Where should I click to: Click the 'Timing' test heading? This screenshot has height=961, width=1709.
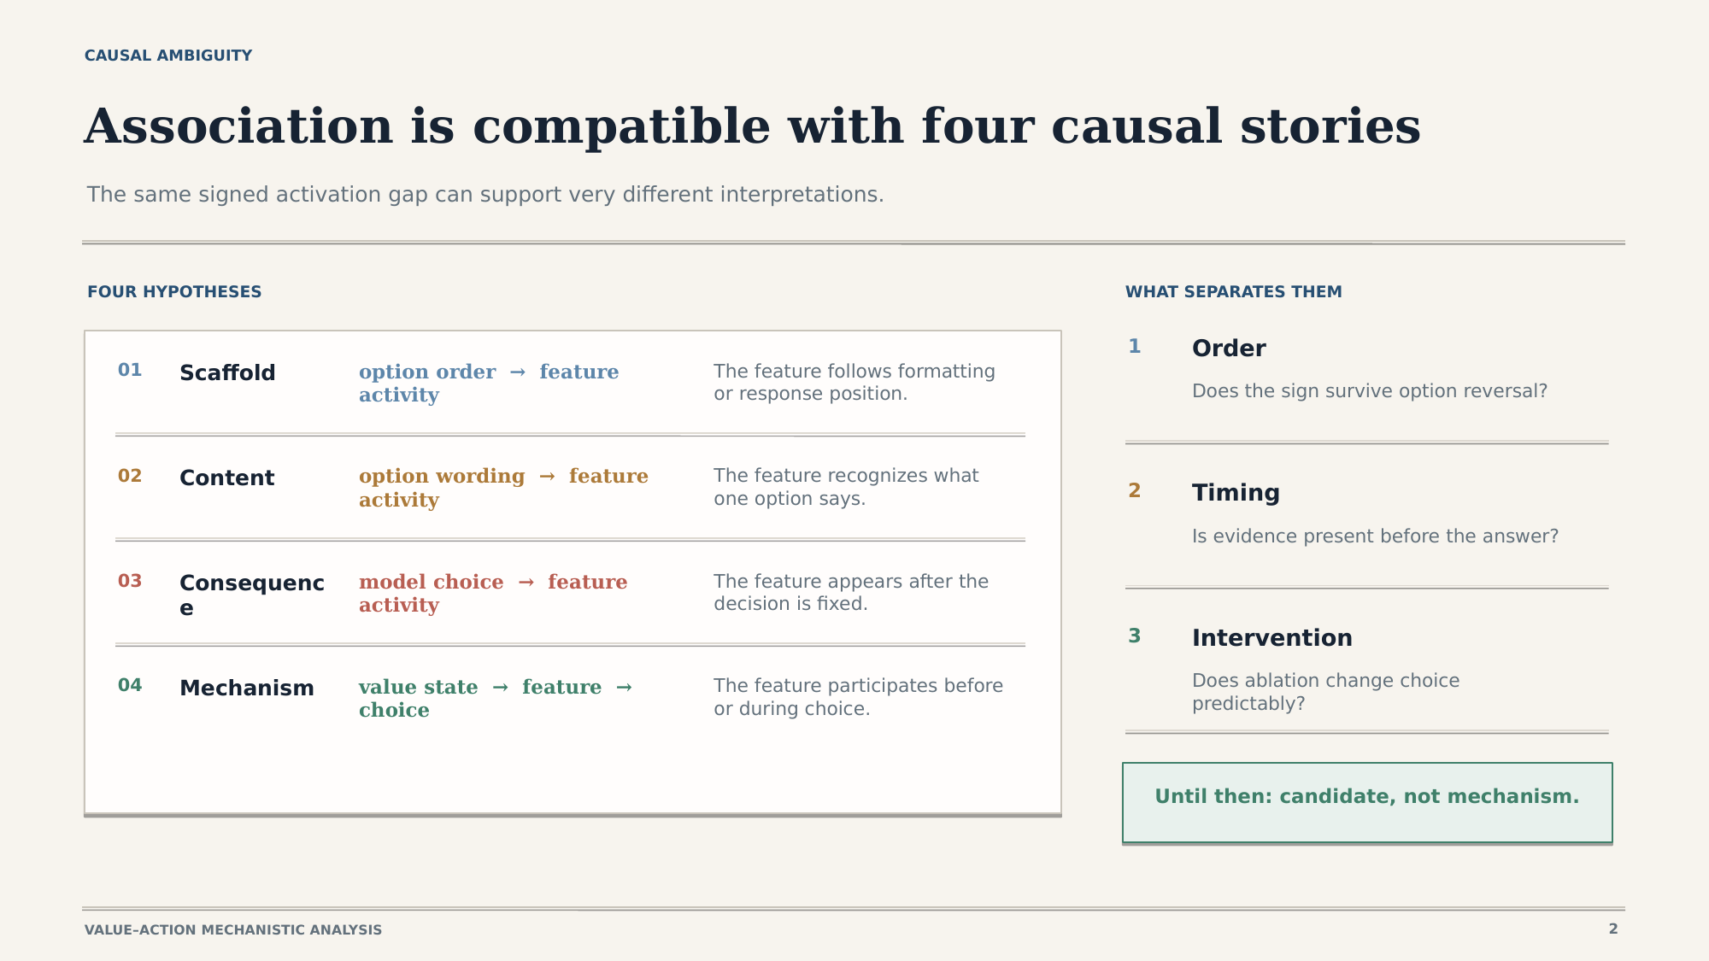pos(1236,493)
